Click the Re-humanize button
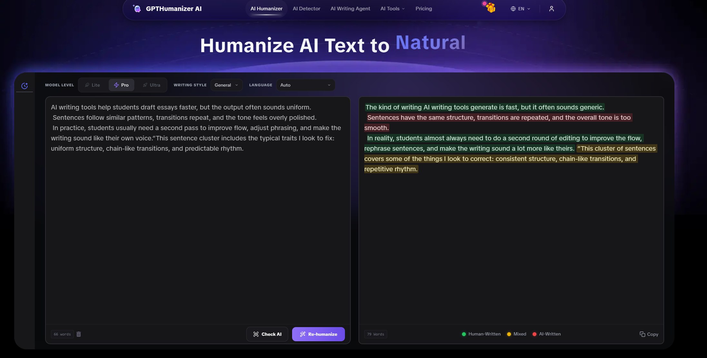Image resolution: width=707 pixels, height=358 pixels. coord(318,334)
